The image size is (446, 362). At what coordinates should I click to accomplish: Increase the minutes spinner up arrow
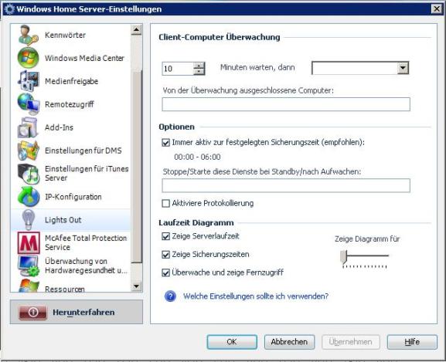199,66
